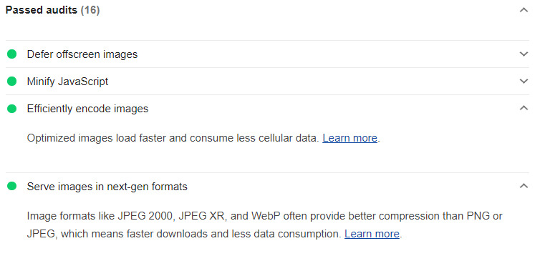
Task: Collapse the Efficiently encode images chevron
Action: tap(524, 108)
